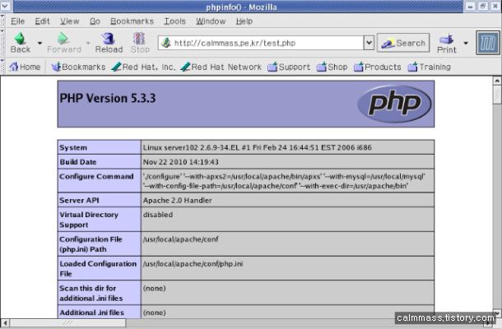Close the Mozilla window

point(495,6)
